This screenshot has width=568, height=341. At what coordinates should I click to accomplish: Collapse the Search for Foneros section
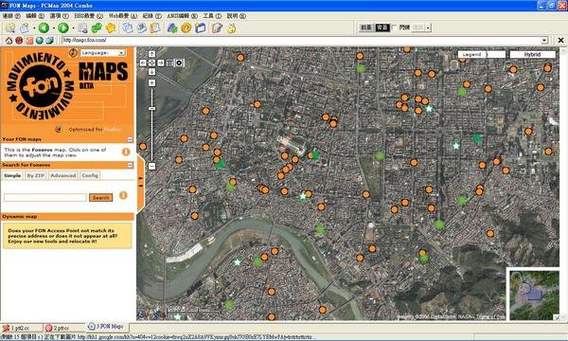[130, 165]
